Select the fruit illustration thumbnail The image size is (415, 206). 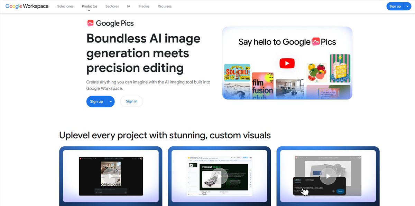coord(317,73)
